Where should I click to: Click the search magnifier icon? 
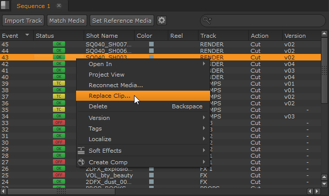pos(207,20)
